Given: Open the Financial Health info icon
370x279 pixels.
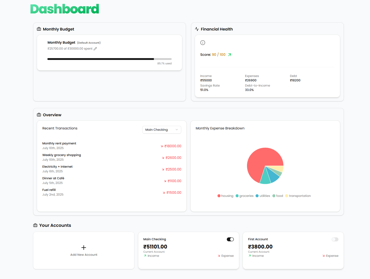Looking at the screenshot, I should click(x=203, y=42).
